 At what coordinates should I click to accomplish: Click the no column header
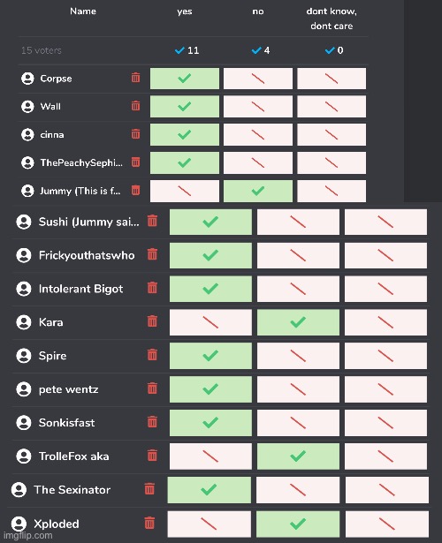[x=258, y=11]
